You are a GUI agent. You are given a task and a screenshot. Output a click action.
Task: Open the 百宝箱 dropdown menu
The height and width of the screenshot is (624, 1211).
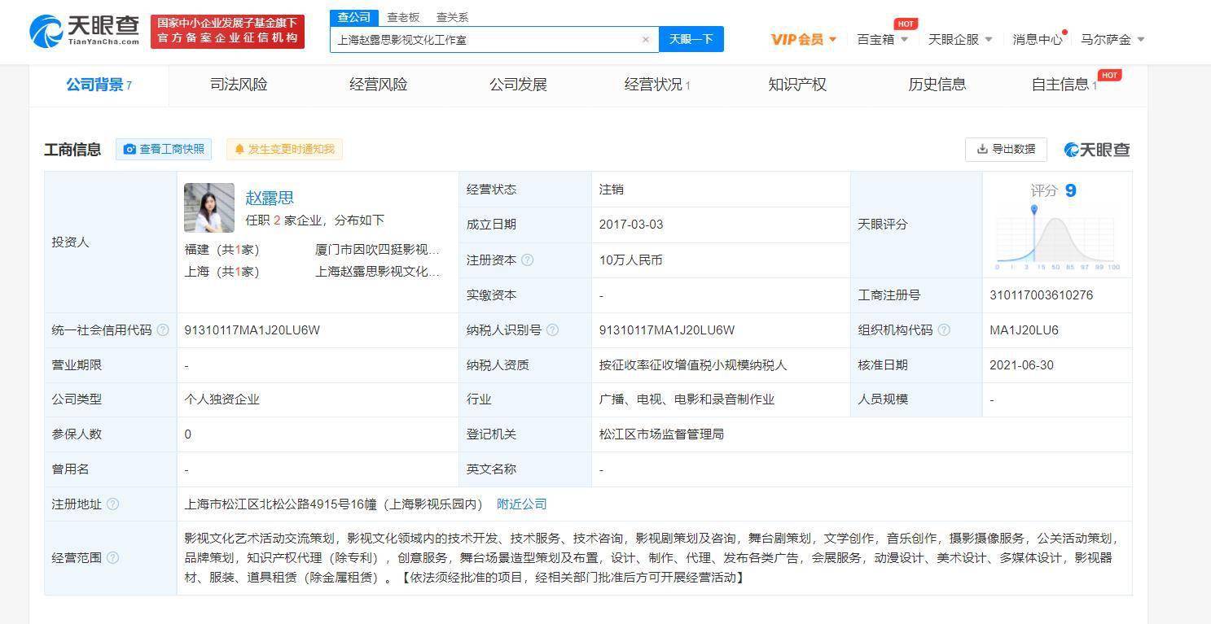pos(883,39)
